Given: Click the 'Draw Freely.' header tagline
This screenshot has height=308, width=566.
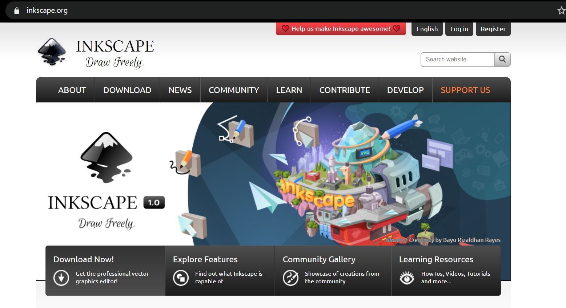Looking at the screenshot, I should click(115, 62).
